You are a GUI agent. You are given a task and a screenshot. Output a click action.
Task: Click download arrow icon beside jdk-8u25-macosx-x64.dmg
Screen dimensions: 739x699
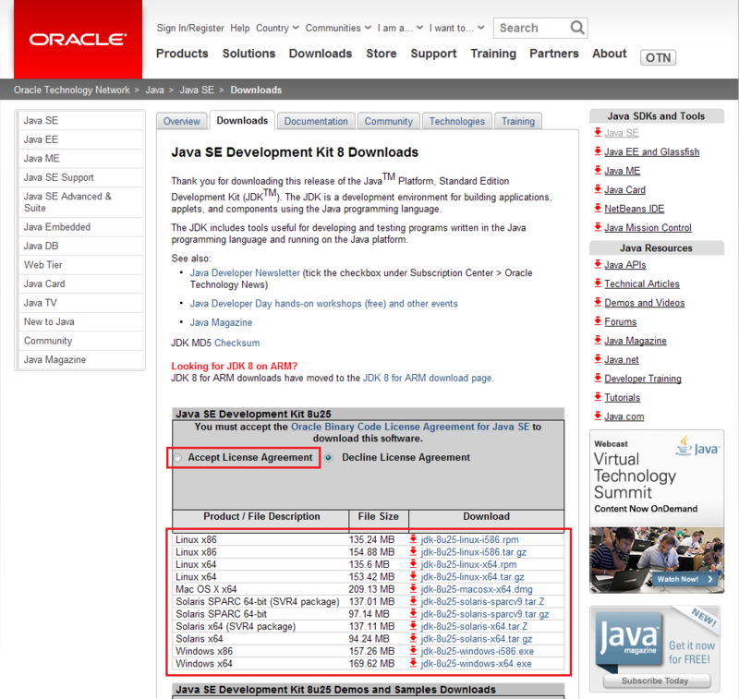tap(413, 589)
